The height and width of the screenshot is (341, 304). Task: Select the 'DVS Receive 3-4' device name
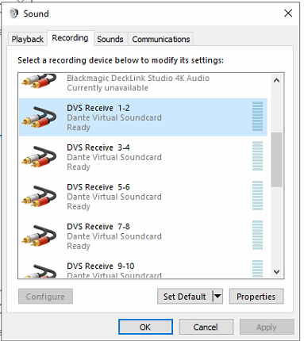coord(98,148)
